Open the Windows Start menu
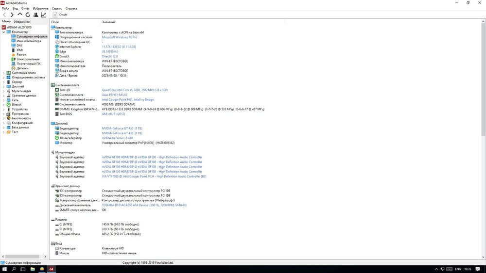Viewport: 486px width, 273px height. click(x=4, y=269)
